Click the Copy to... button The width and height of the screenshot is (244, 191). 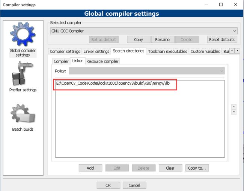point(197,168)
